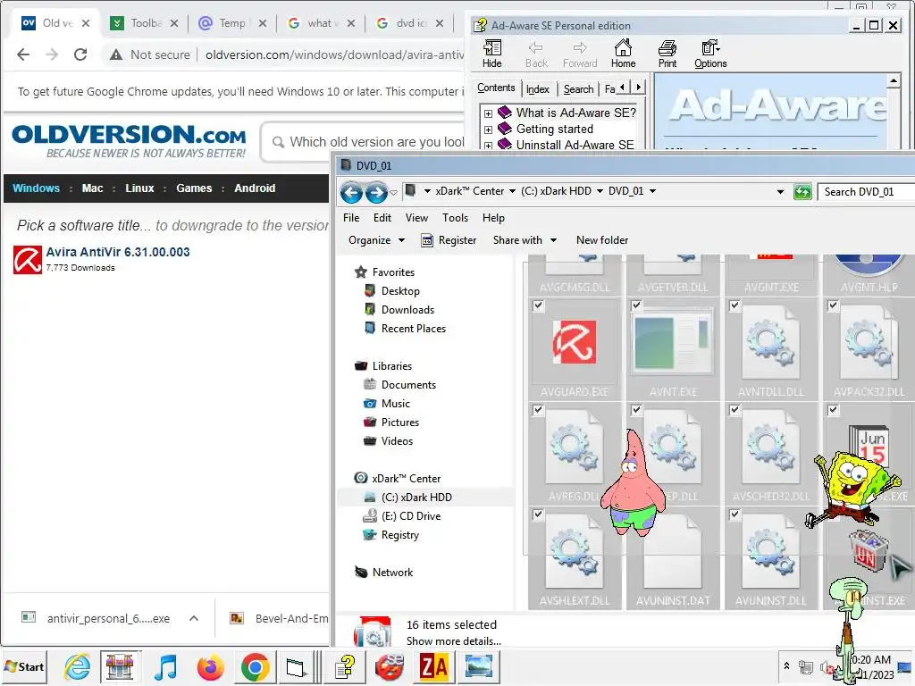
Task: Reload the Chrome page
Action: 80,54
